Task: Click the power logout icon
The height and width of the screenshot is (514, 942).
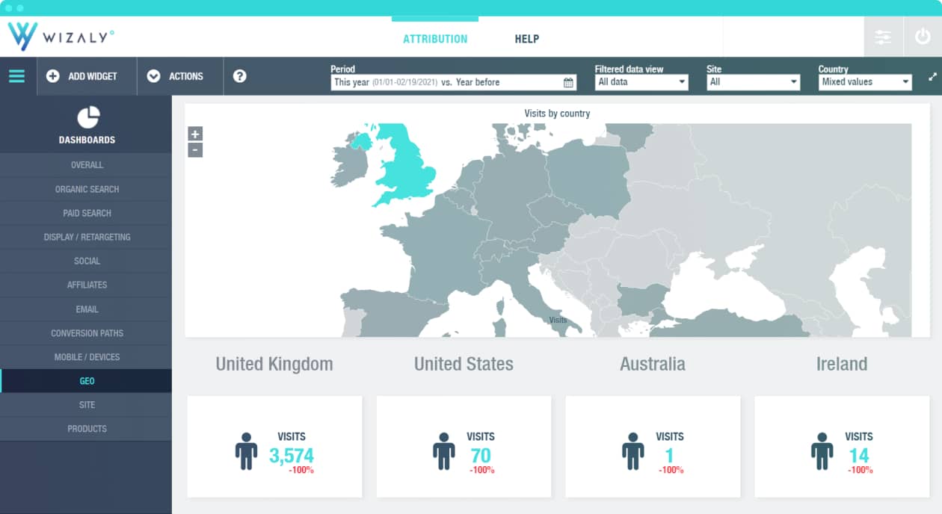Action: (x=923, y=37)
